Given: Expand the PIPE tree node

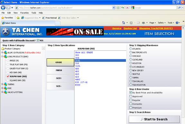Looking at the screenshot, I should coord(2,88).
